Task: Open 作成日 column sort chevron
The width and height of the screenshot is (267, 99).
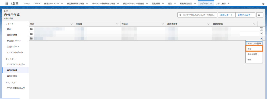Action: tap(163, 24)
